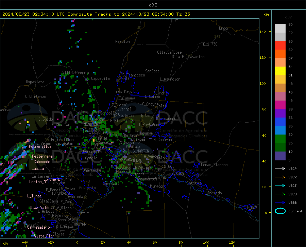Click the Encon label near top right
This screenshot has height=247, width=306.
click(224, 28)
